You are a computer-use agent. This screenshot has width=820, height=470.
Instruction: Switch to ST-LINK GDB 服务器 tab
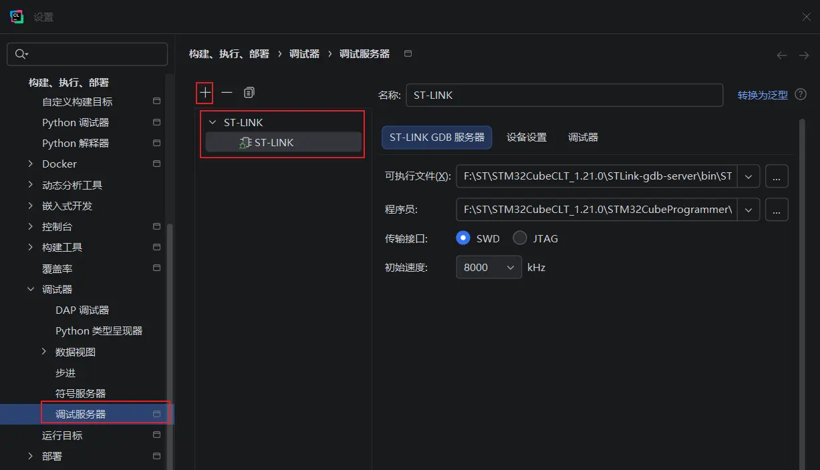pos(437,137)
